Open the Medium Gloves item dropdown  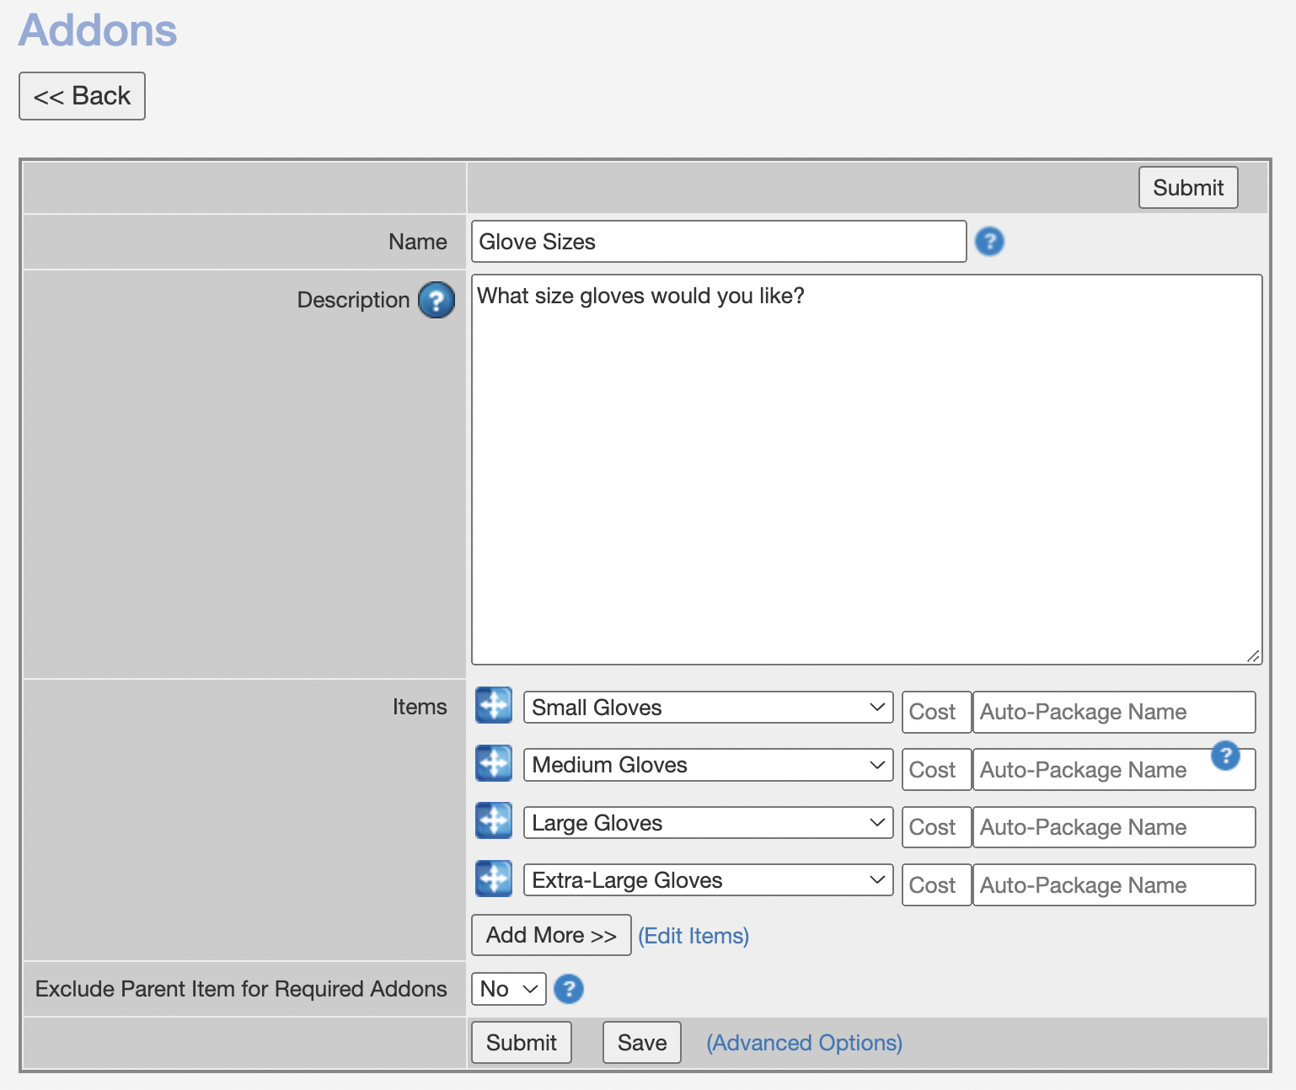tap(708, 765)
